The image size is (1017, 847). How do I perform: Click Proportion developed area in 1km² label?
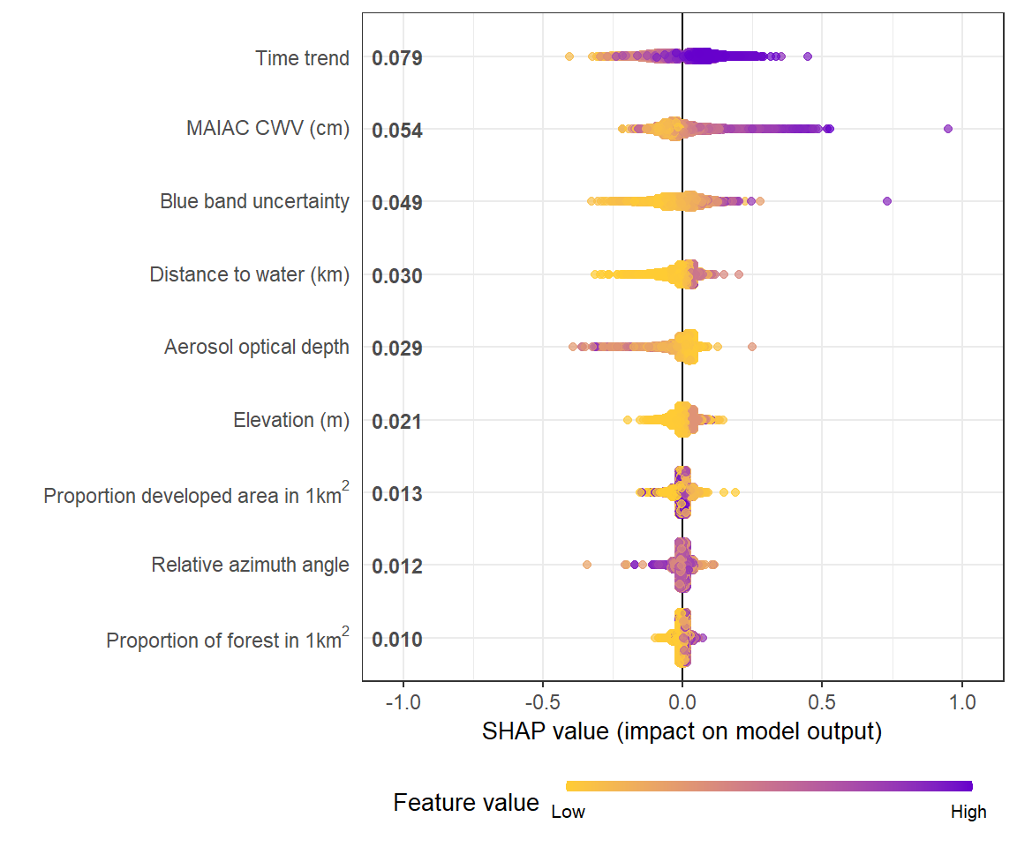coord(197,494)
